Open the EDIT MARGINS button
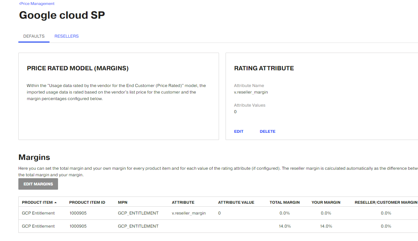 pos(38,184)
